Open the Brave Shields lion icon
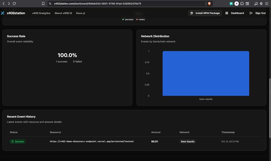This screenshot has height=161, width=271. click(x=209, y=4)
